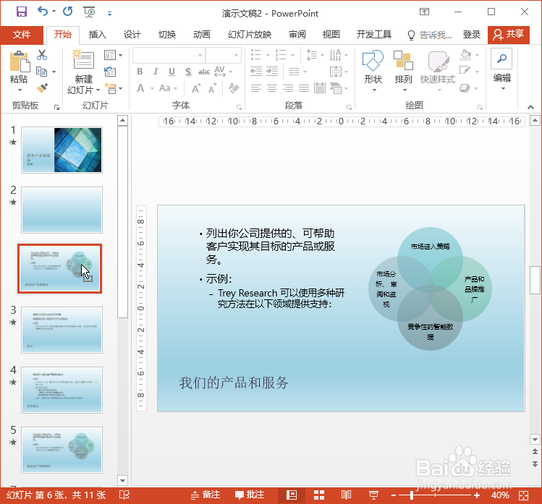Expand New Slide dropdown arrow

pyautogui.click(x=98, y=90)
